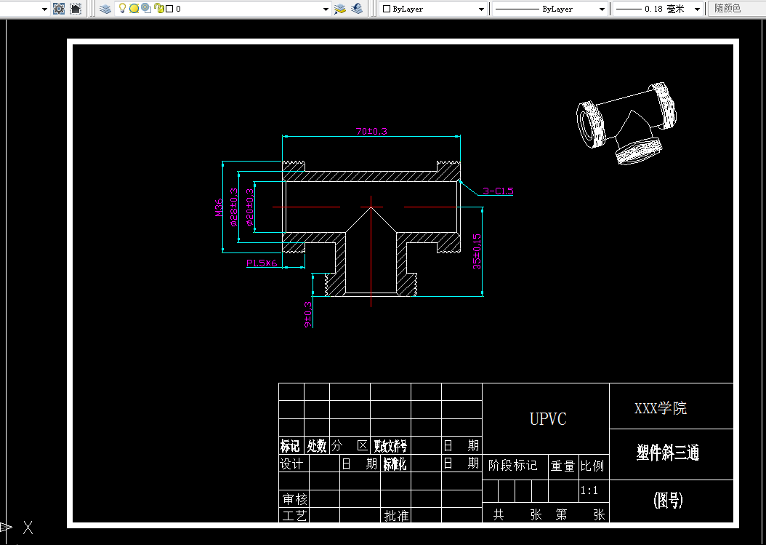Image resolution: width=766 pixels, height=545 pixels.
Task: Click the UPVC material text in title block
Action: [548, 419]
